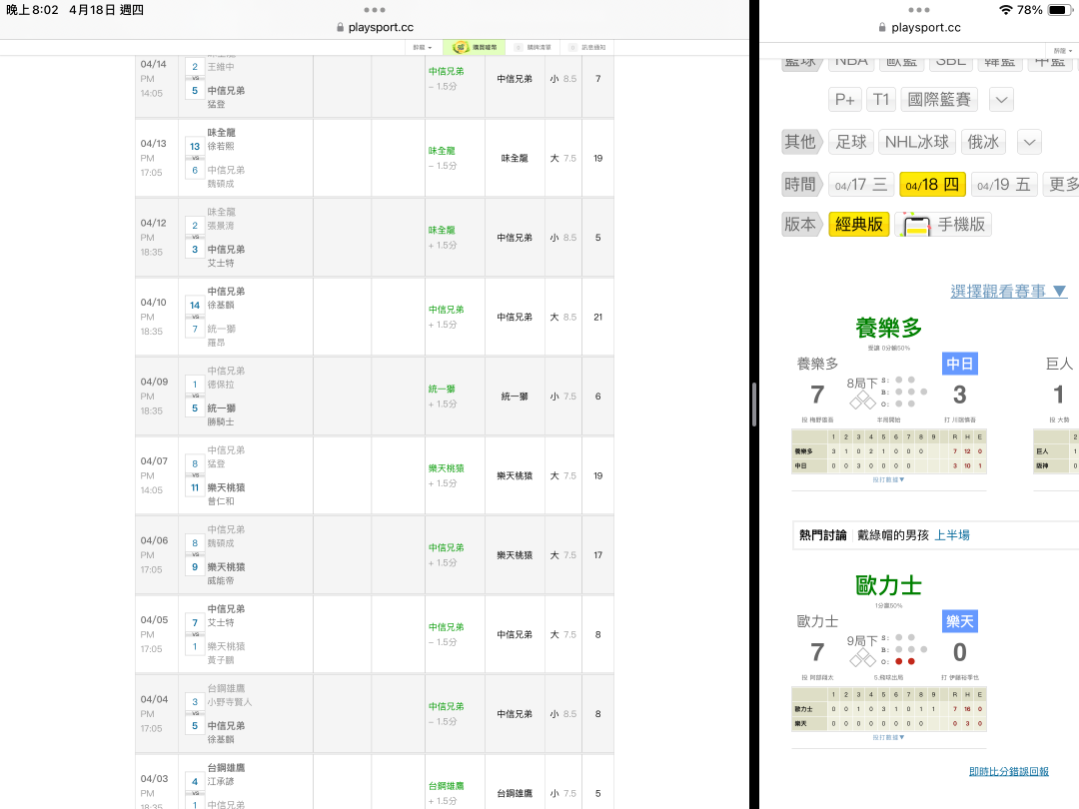Tap the lock icon in right window address bar
The height and width of the screenshot is (809, 1079).
(x=883, y=28)
